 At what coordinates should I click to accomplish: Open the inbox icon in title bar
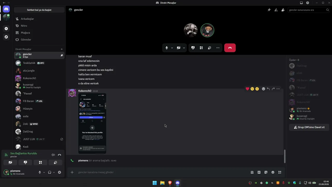coord(301,3)
